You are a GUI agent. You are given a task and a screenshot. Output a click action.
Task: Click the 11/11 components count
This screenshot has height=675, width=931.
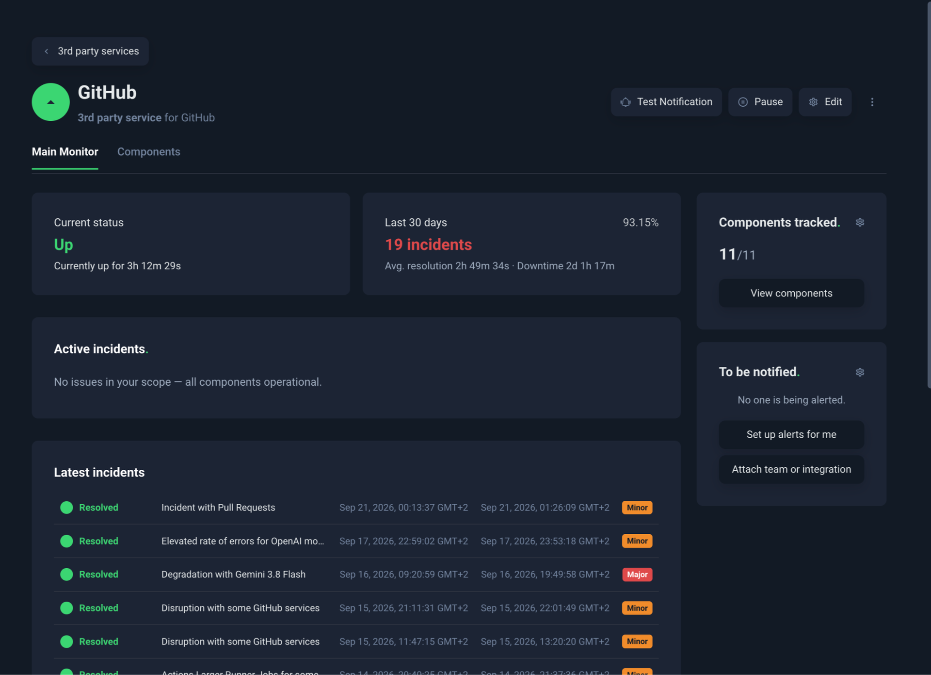click(737, 254)
